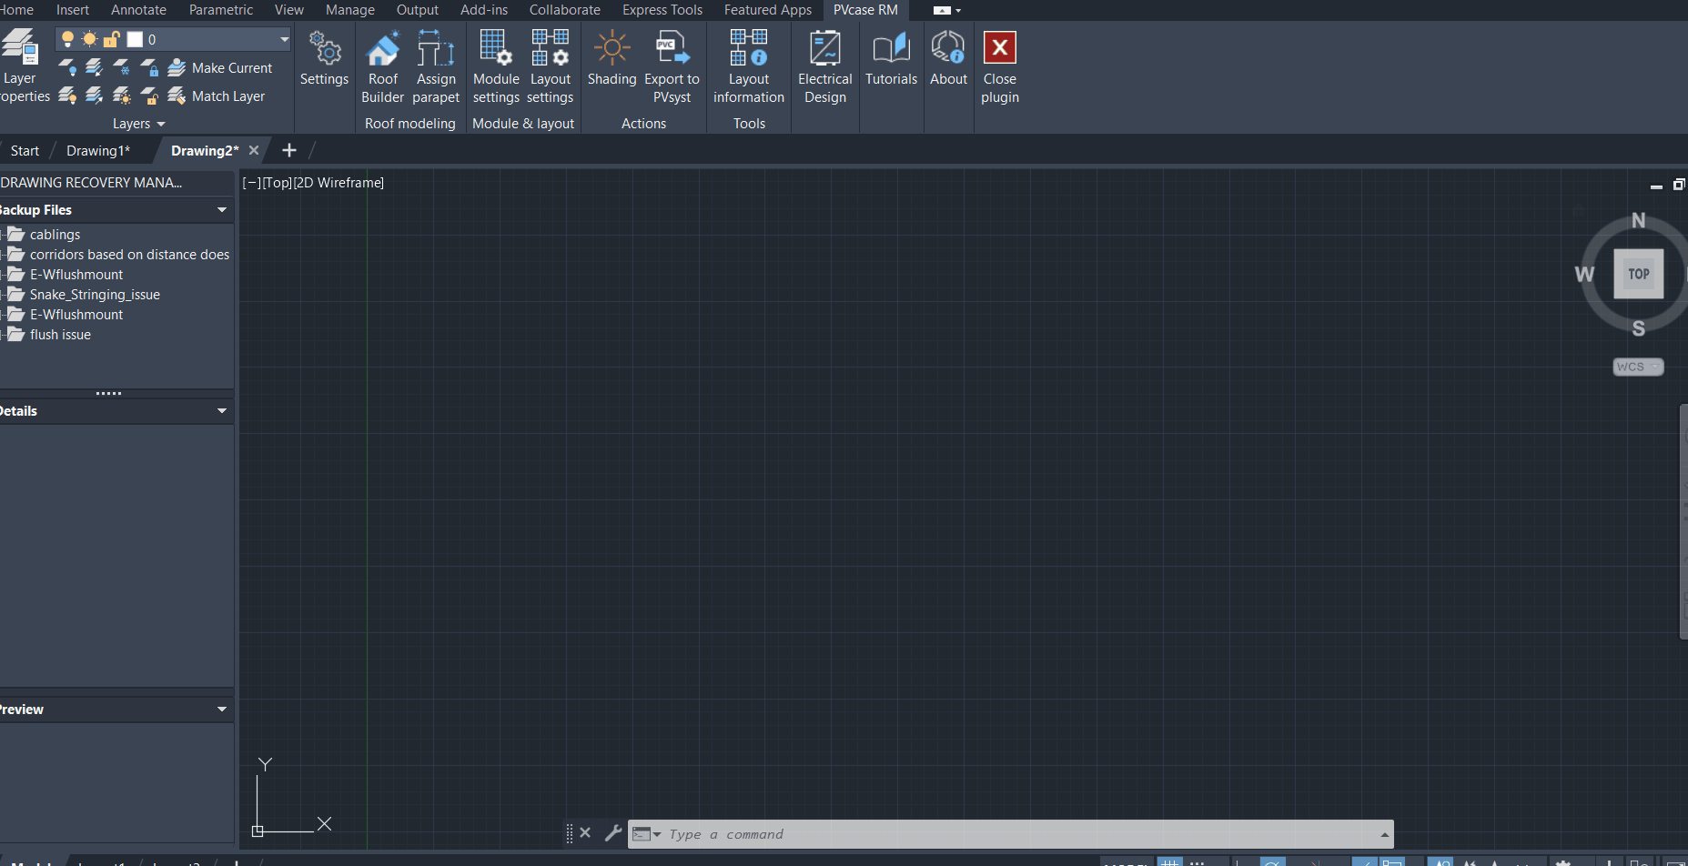Click Make Current layer button
Viewport: 1688px width, 866px height.
tap(220, 67)
